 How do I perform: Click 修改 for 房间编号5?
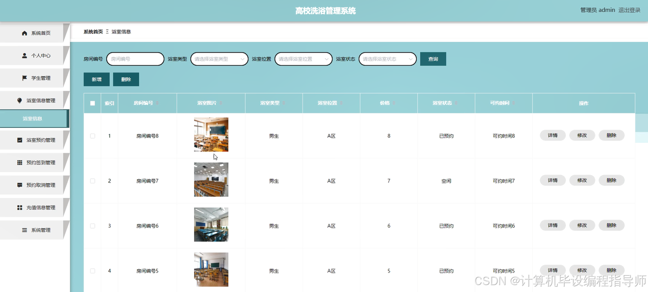[582, 270]
